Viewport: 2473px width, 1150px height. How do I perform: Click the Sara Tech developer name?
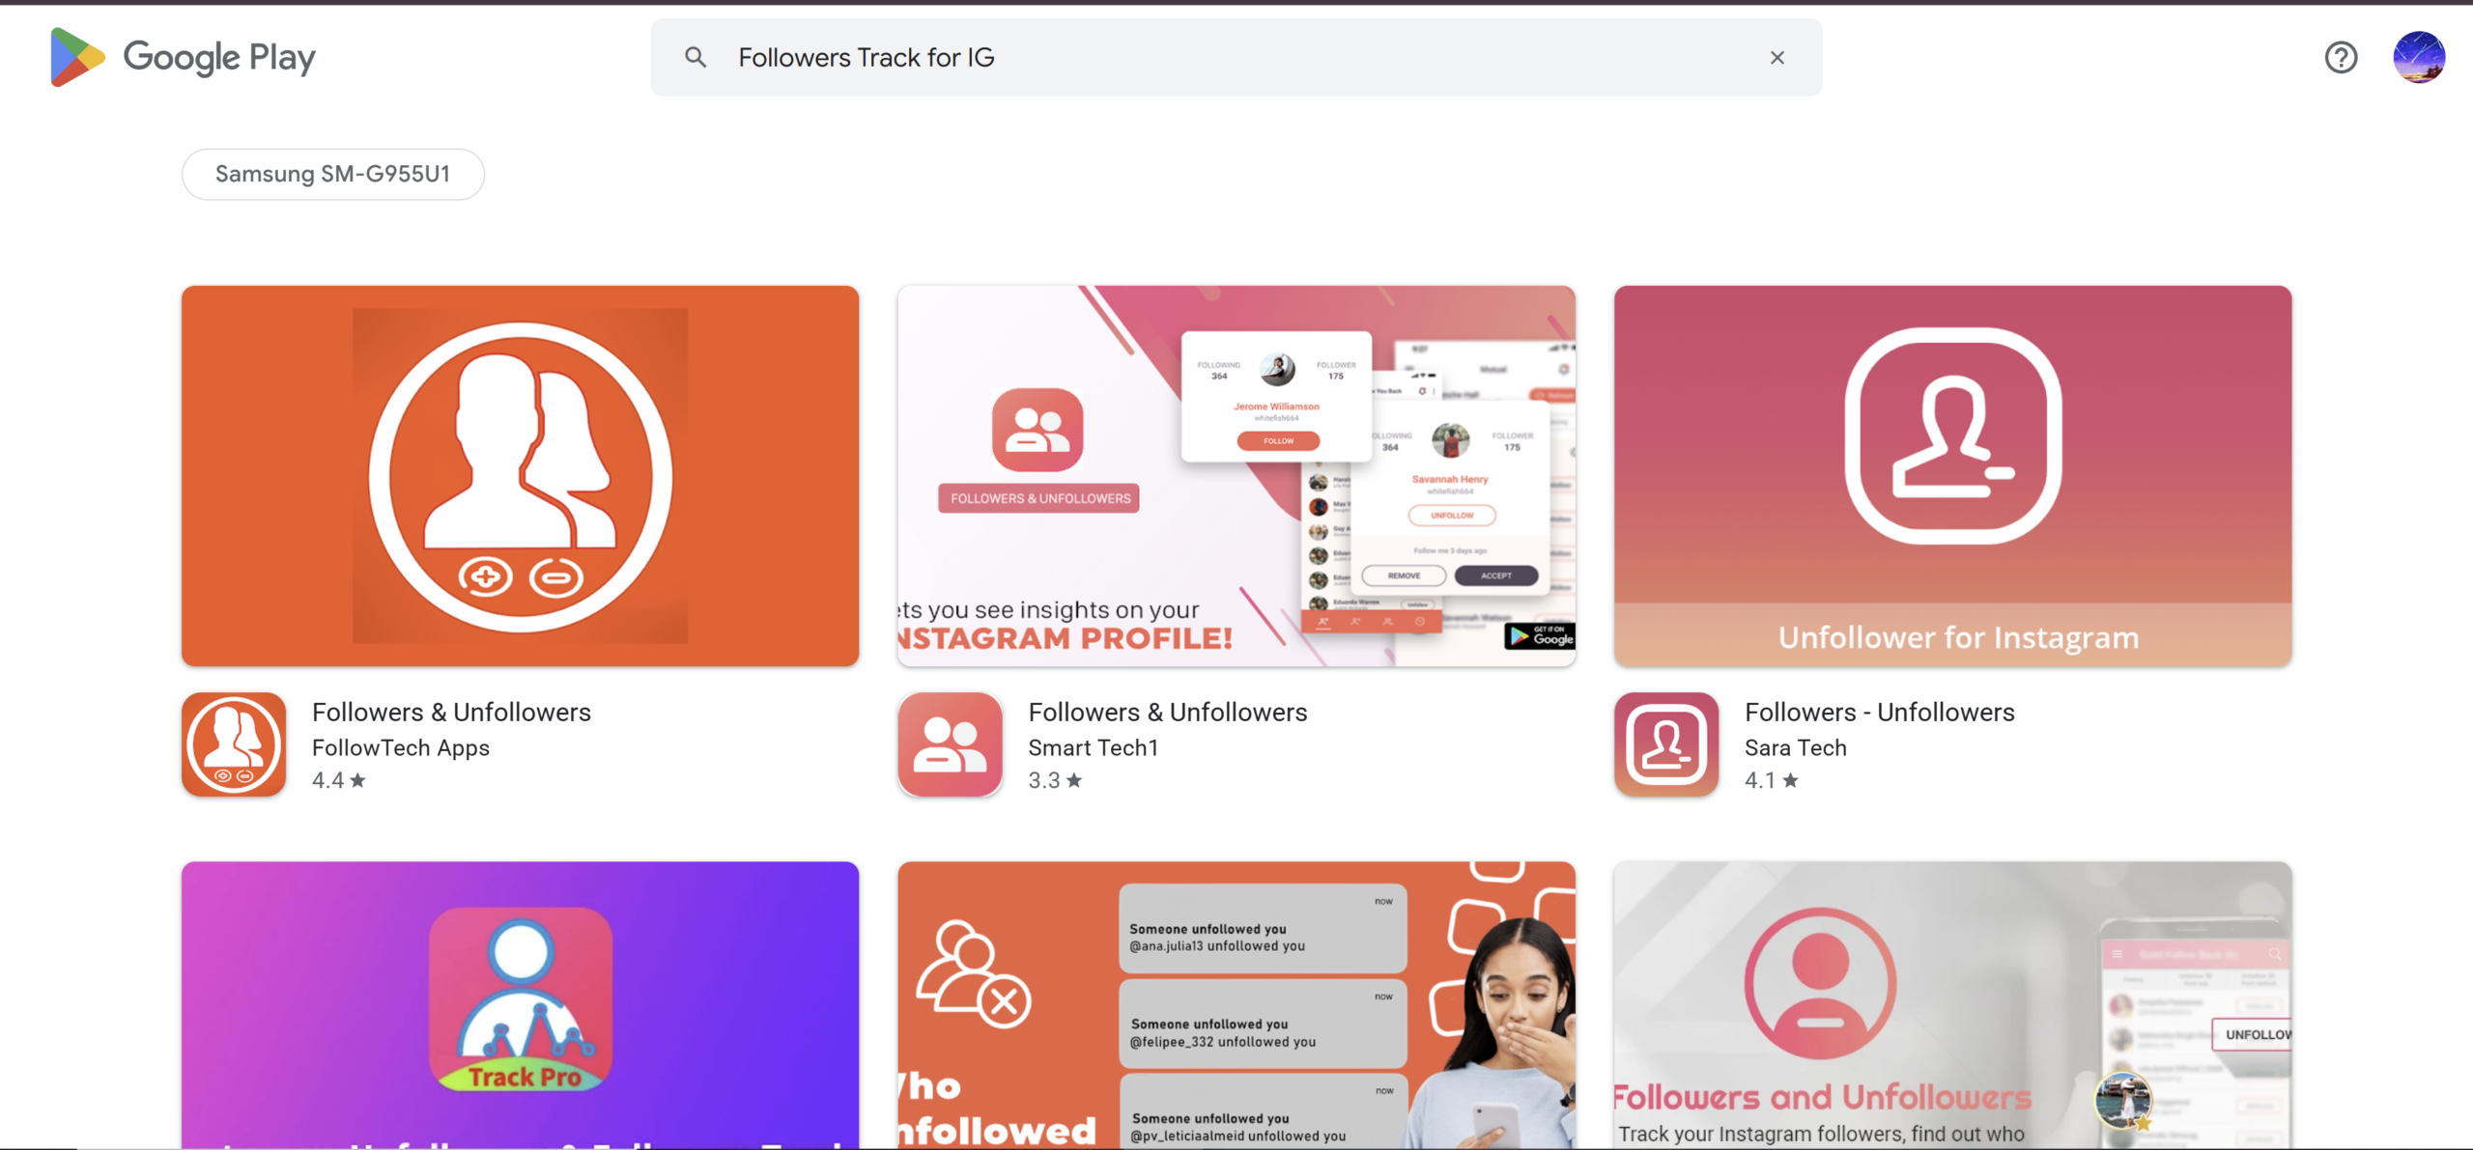[x=1795, y=747]
